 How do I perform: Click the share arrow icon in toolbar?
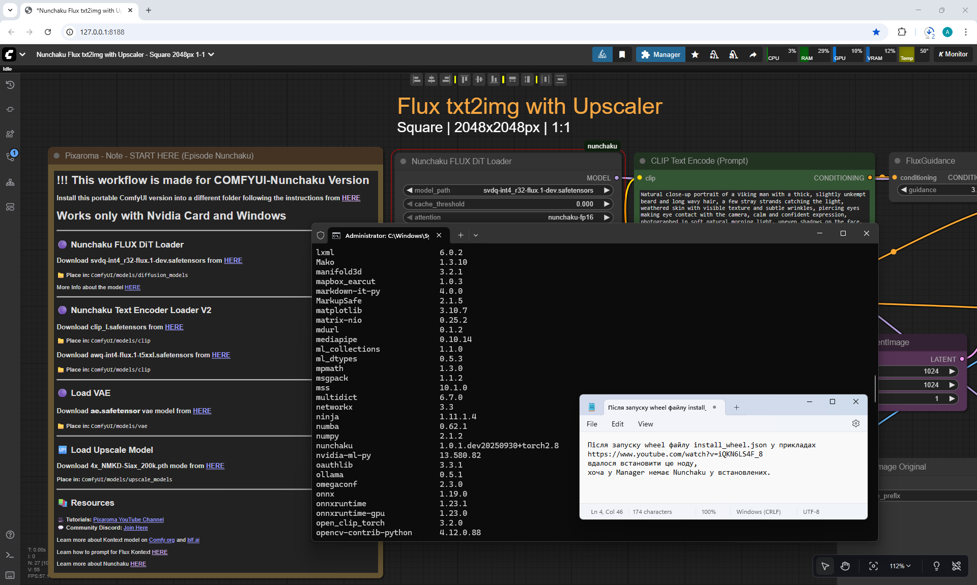click(753, 54)
